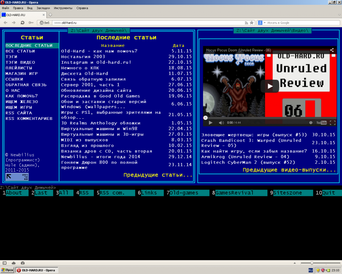Click the Пуск Start button
This screenshot has height=274, width=342.
tap(8, 270)
